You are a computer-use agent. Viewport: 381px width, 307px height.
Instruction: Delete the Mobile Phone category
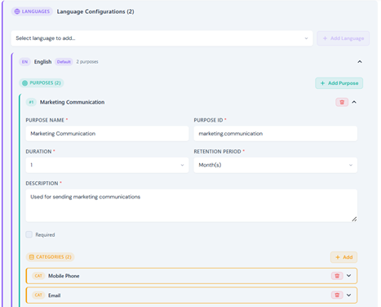point(337,276)
